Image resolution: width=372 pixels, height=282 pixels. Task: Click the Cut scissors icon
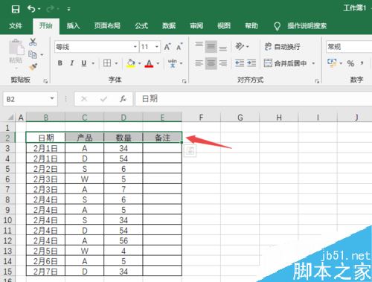coord(33,42)
